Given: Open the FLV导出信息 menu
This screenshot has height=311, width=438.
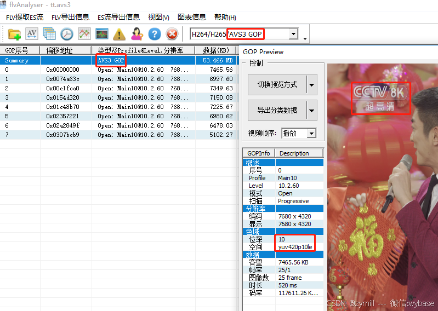Looking at the screenshot, I should click(70, 18).
